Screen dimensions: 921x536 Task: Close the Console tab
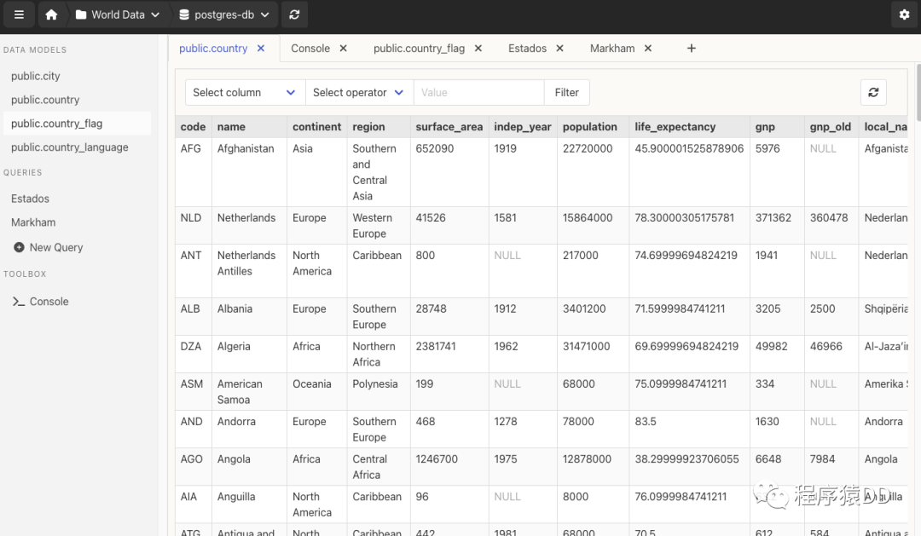coord(343,48)
